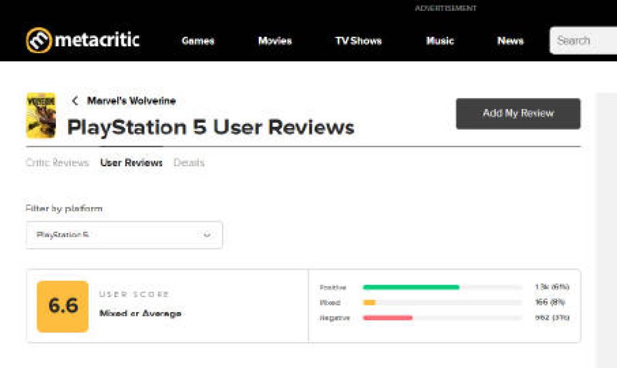Click the green Positive reviews bar
The height and width of the screenshot is (368, 617).
tap(411, 287)
